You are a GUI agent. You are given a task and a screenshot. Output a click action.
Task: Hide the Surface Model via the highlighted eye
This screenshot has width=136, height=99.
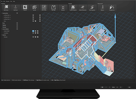[x=33, y=31]
